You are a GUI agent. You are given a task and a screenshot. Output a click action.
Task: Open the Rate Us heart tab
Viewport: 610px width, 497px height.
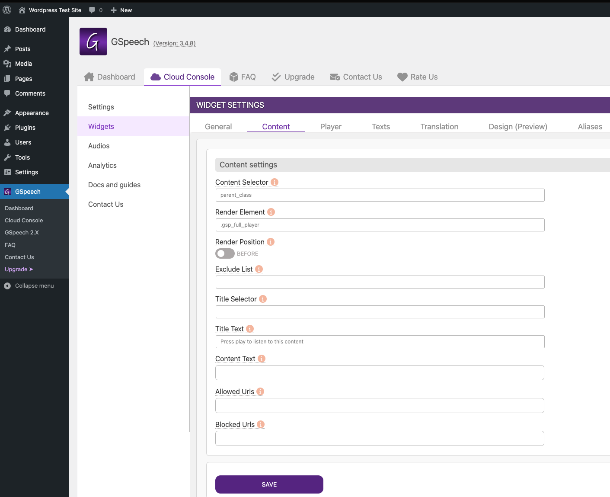[x=418, y=77]
